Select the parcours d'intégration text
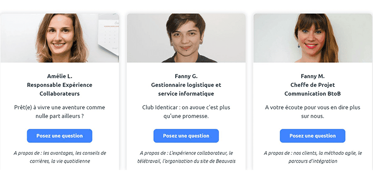The image size is (373, 178). pyautogui.click(x=313, y=161)
